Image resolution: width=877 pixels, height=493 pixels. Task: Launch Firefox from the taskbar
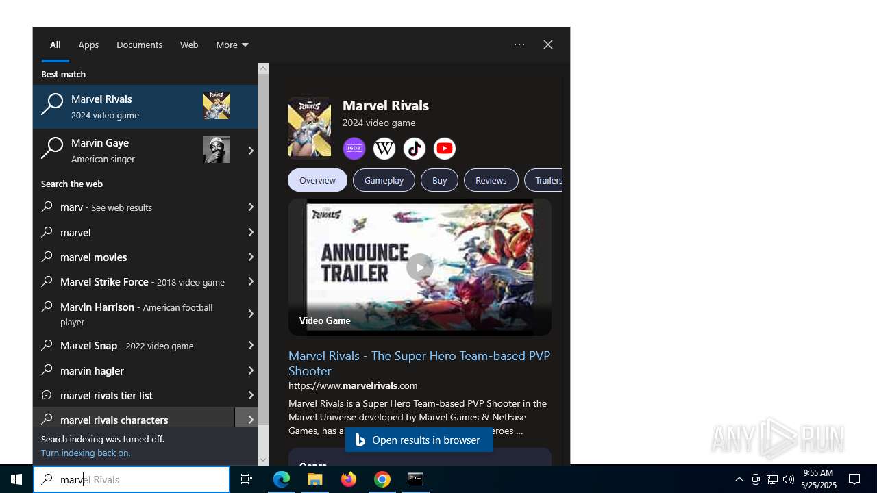[349, 479]
